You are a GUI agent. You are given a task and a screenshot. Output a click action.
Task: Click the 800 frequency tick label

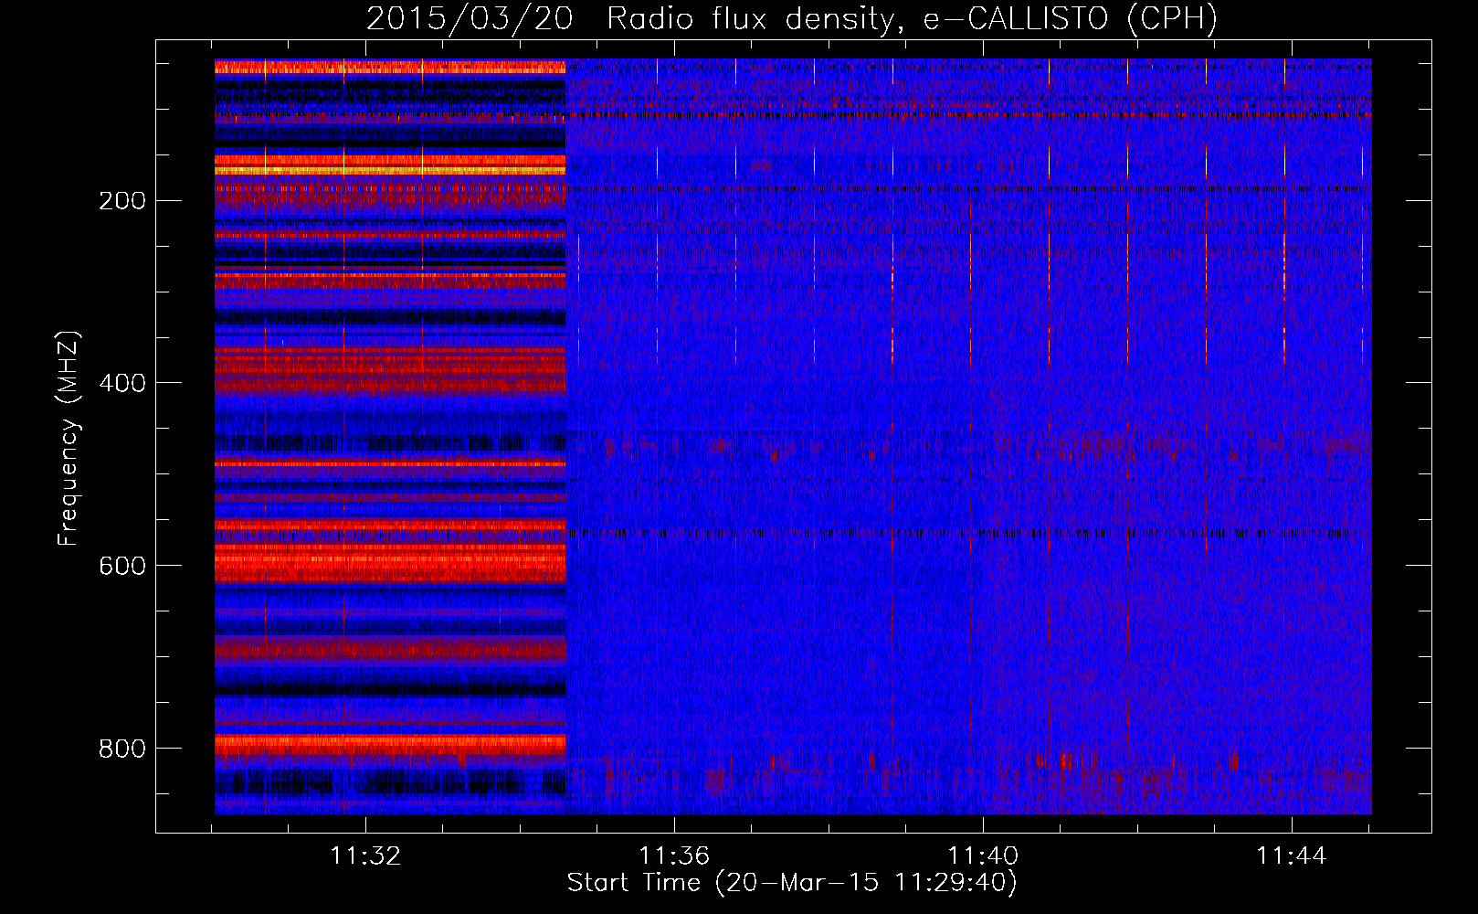(122, 749)
